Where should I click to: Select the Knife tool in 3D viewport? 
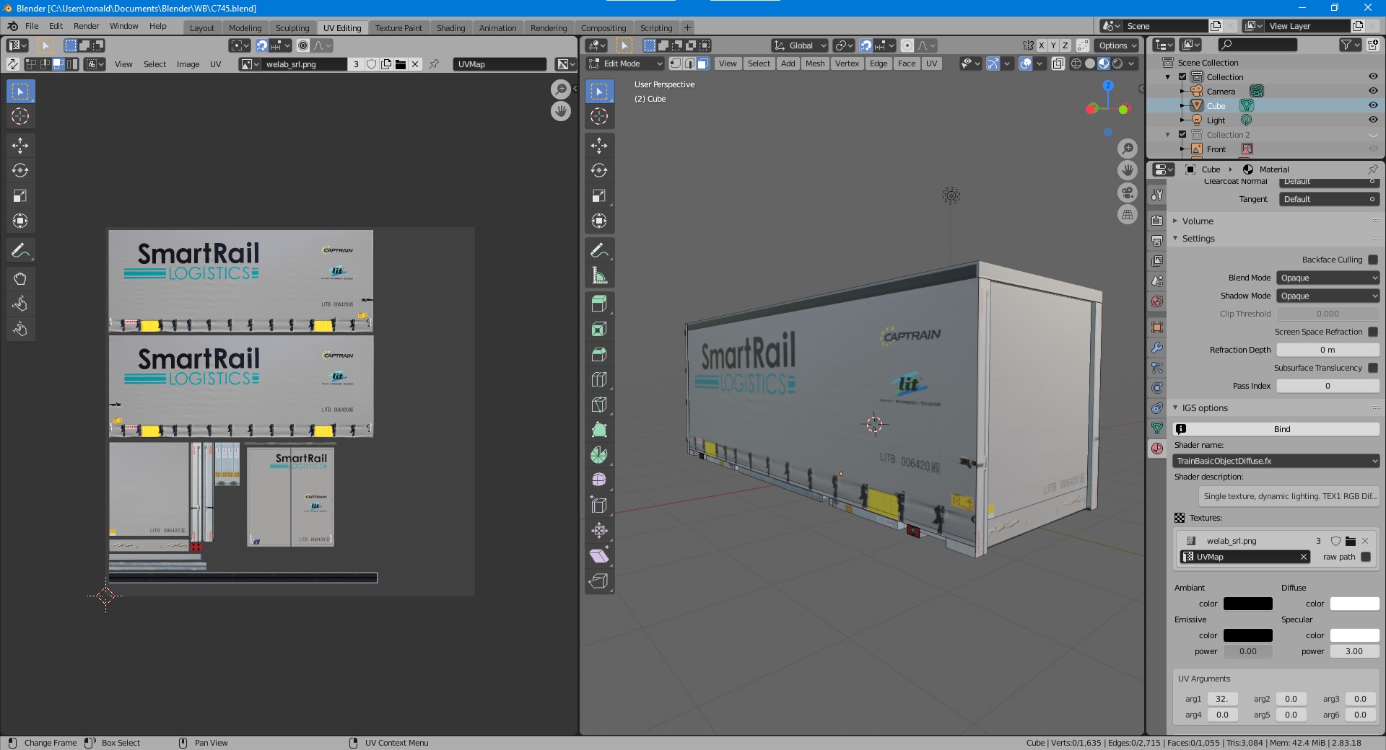(598, 405)
